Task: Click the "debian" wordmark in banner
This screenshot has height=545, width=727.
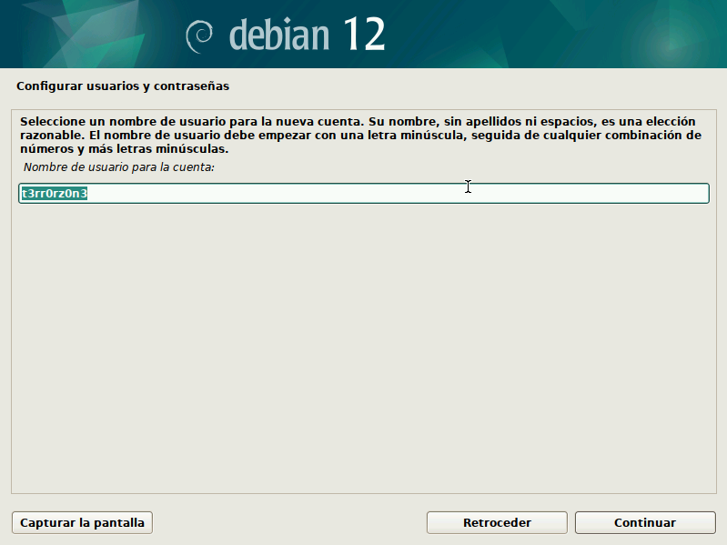Action: click(278, 35)
